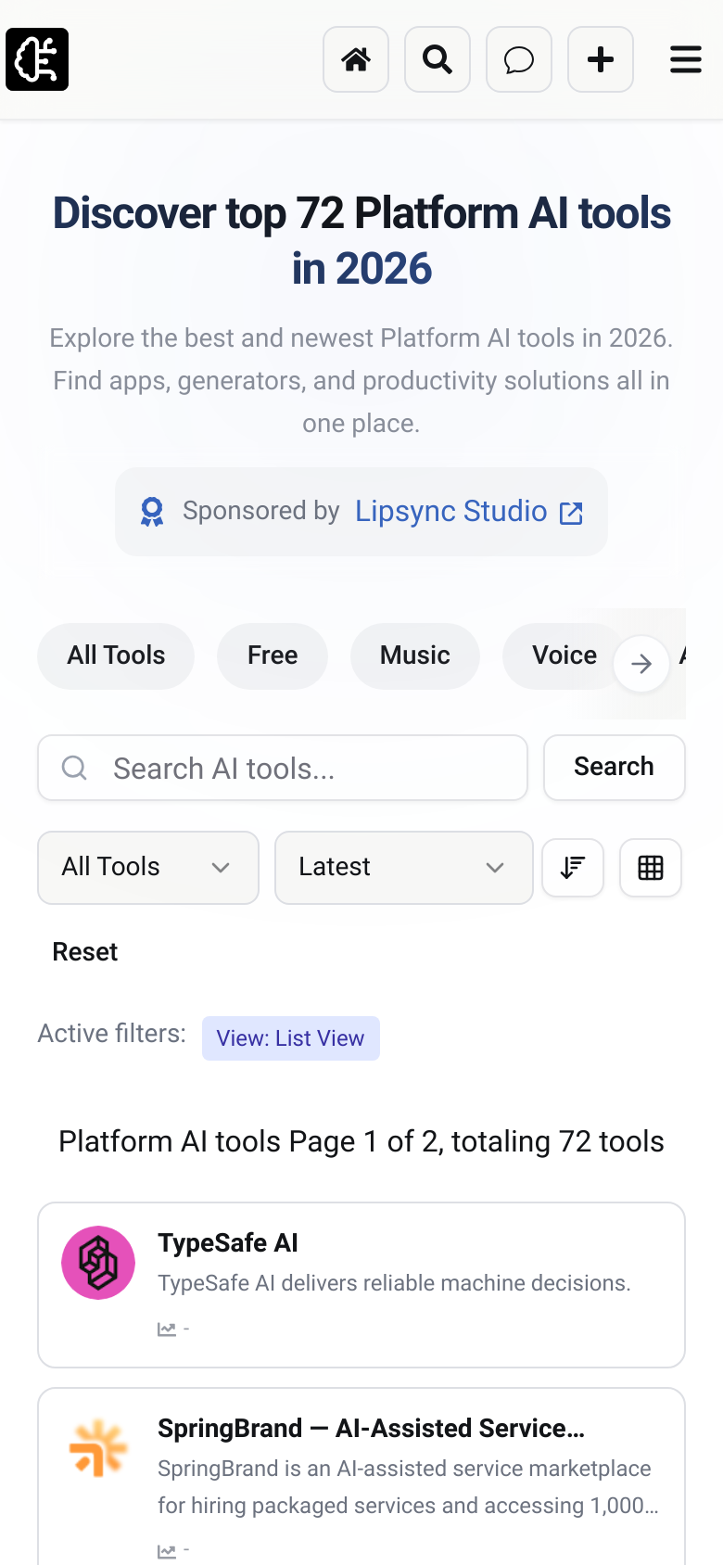Open search with magnifier icon in header
This screenshot has width=723, height=1565.
(x=438, y=59)
